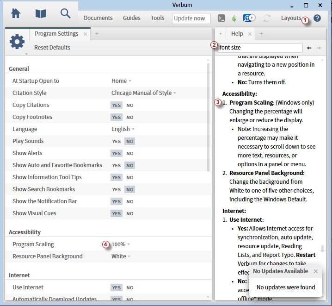Expand the arrow left of Help tab

[x=221, y=34]
